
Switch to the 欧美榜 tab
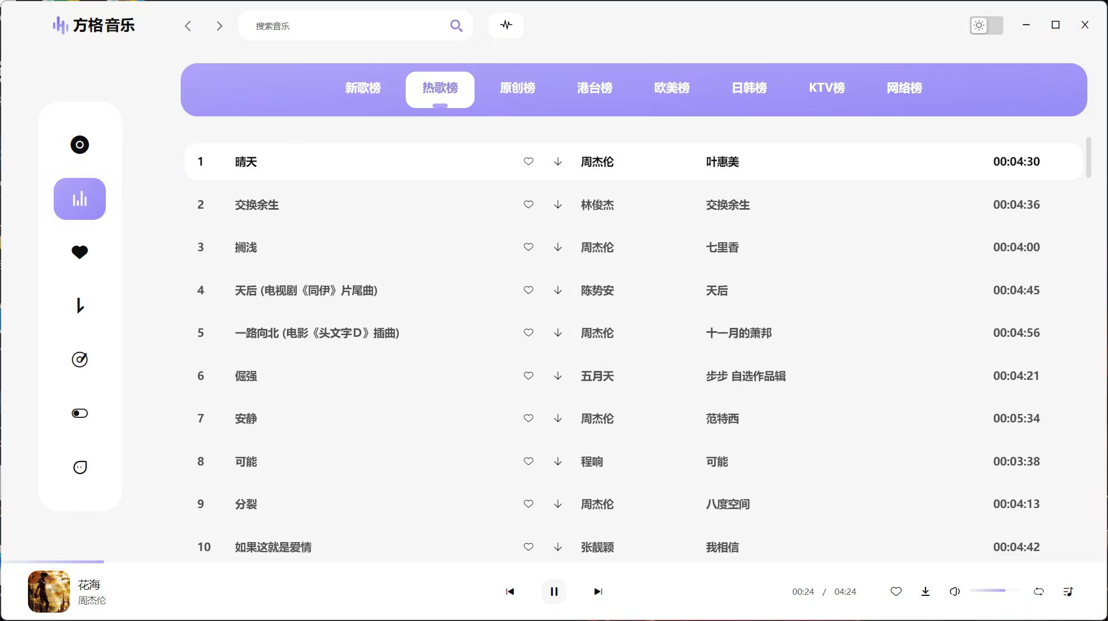(x=672, y=88)
